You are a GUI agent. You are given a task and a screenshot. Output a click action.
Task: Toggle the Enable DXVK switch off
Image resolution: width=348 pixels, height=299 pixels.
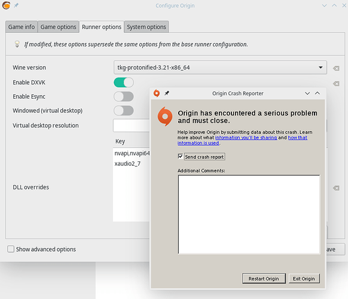click(x=124, y=83)
